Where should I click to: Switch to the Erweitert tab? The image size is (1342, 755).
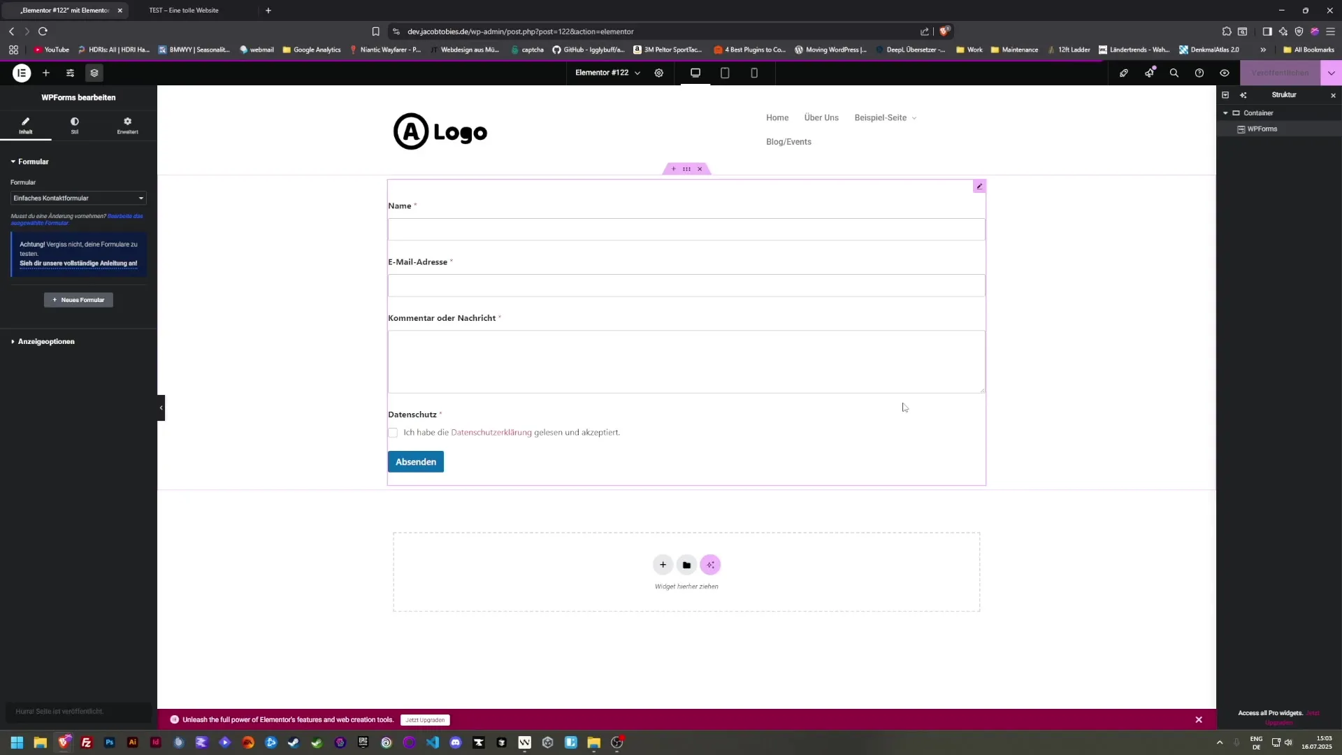(x=127, y=126)
